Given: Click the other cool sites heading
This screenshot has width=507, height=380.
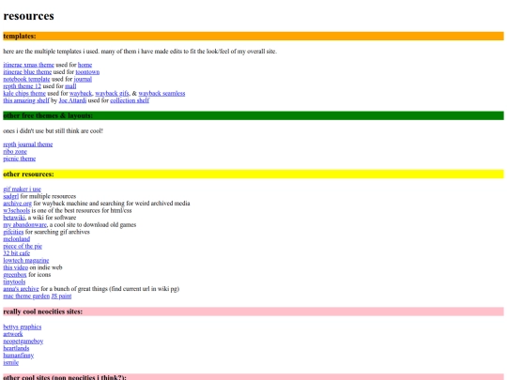Looking at the screenshot, I should click(x=253, y=377).
